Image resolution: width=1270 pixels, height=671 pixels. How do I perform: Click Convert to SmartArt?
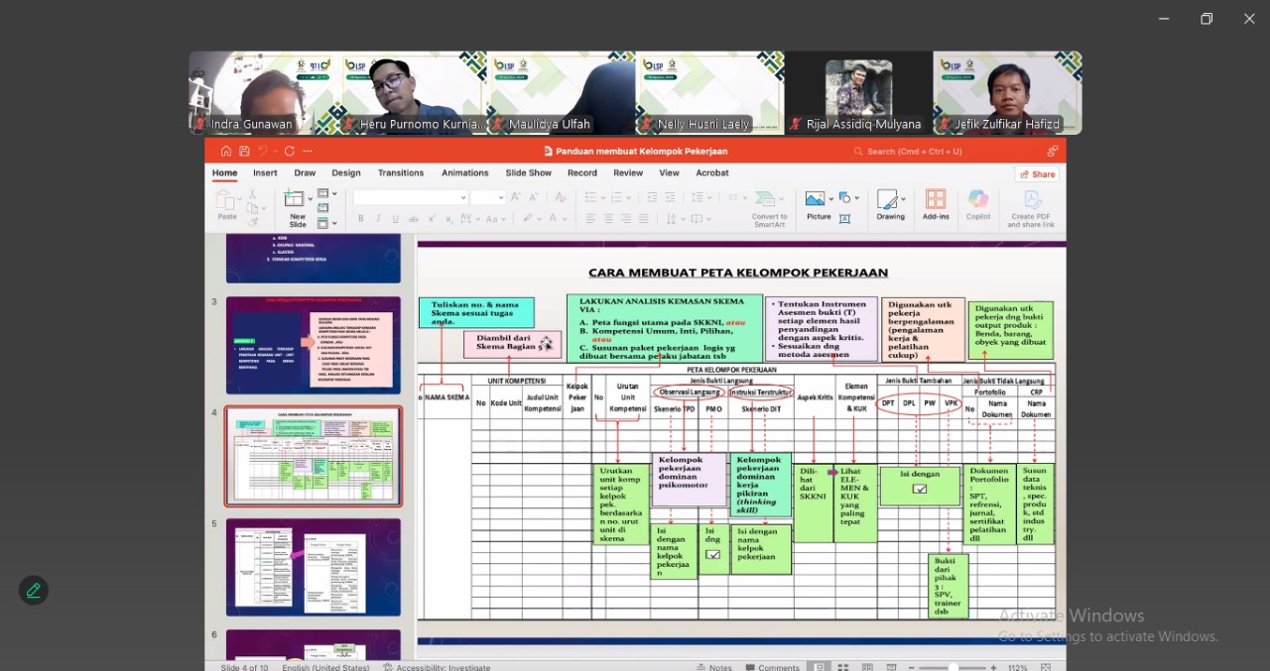coord(769,206)
